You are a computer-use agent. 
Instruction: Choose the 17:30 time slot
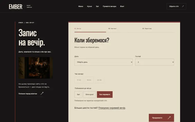pyautogui.click(x=79, y=80)
